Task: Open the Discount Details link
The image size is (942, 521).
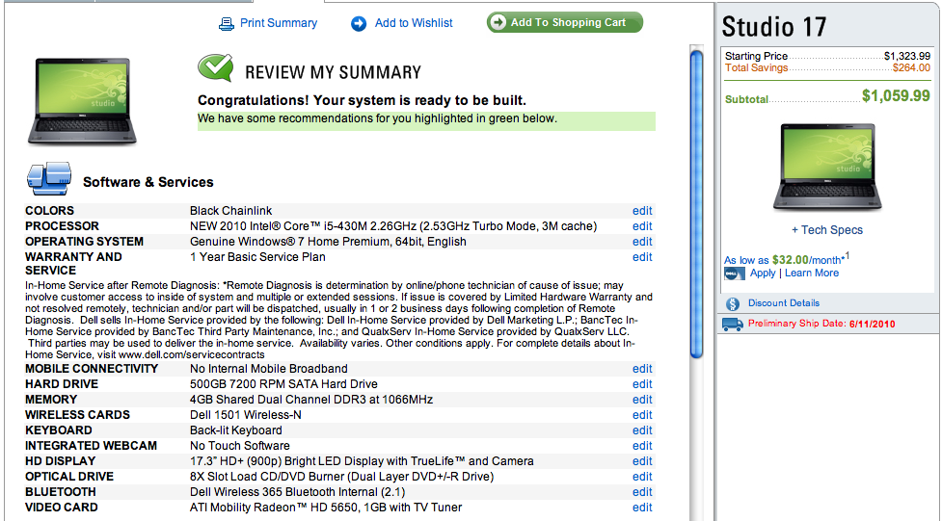Action: coord(784,303)
